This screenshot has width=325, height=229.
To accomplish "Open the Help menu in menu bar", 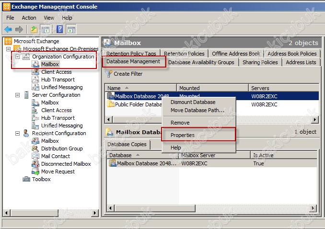I will click(67, 18).
